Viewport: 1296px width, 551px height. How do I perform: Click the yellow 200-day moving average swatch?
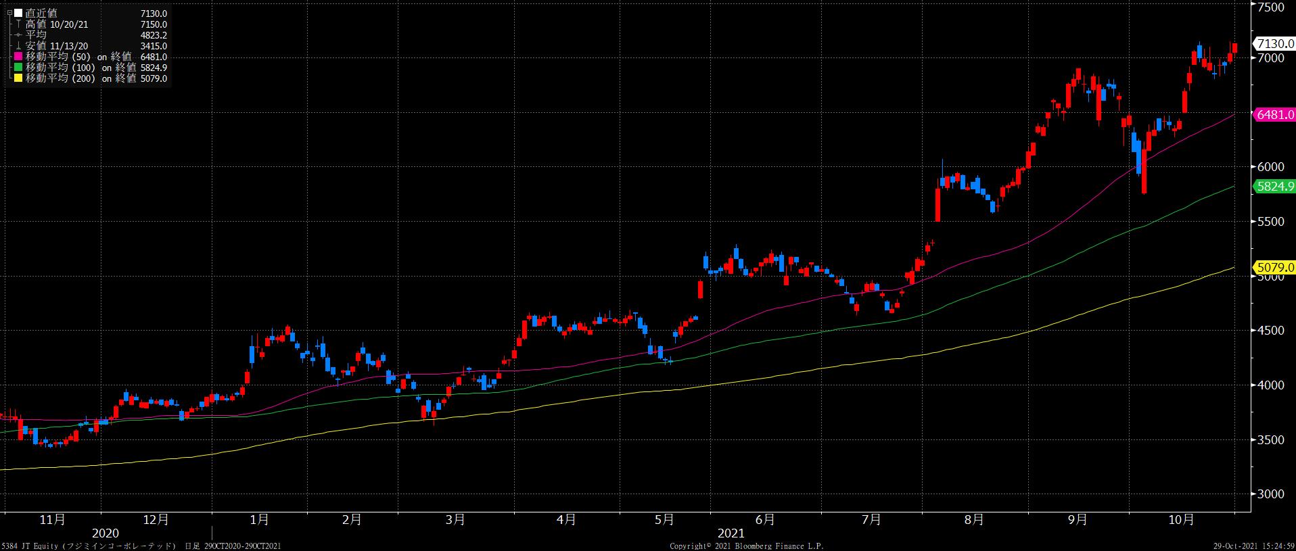pyautogui.click(x=18, y=79)
